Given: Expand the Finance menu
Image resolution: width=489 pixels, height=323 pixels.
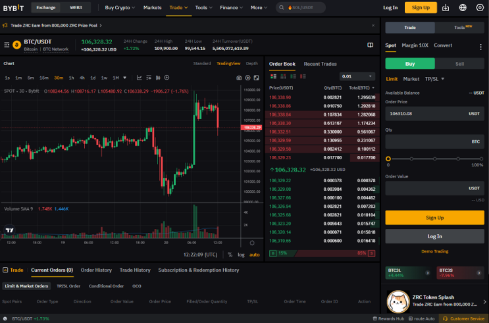Looking at the screenshot, I should click(x=231, y=7).
